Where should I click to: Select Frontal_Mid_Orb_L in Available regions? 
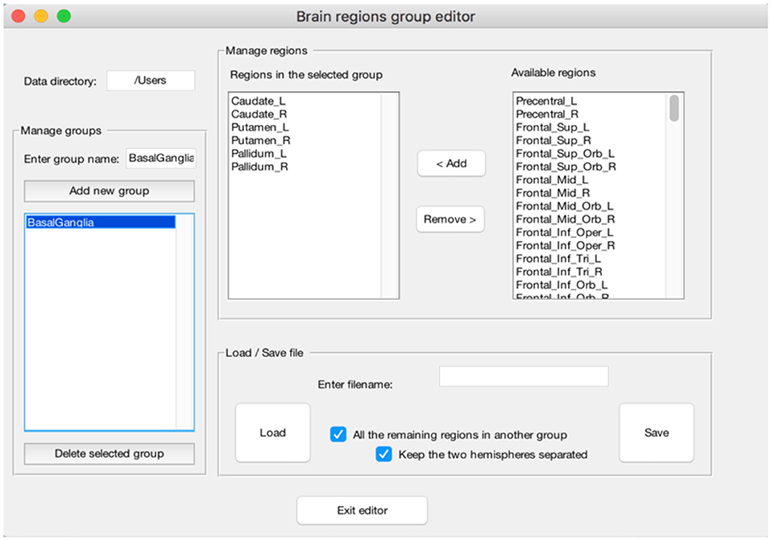click(590, 206)
